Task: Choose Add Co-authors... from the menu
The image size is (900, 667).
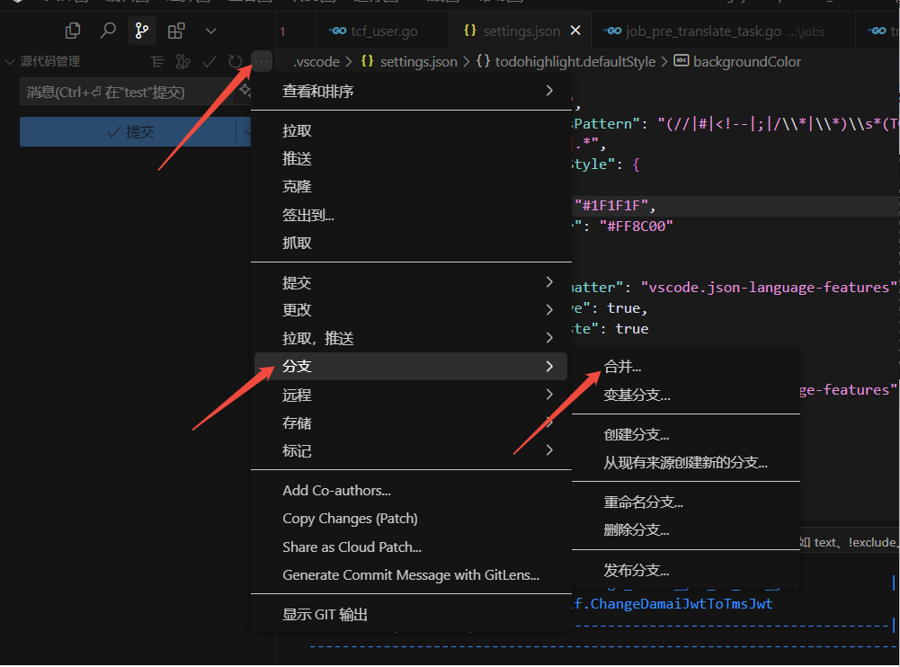Action: pos(411,491)
